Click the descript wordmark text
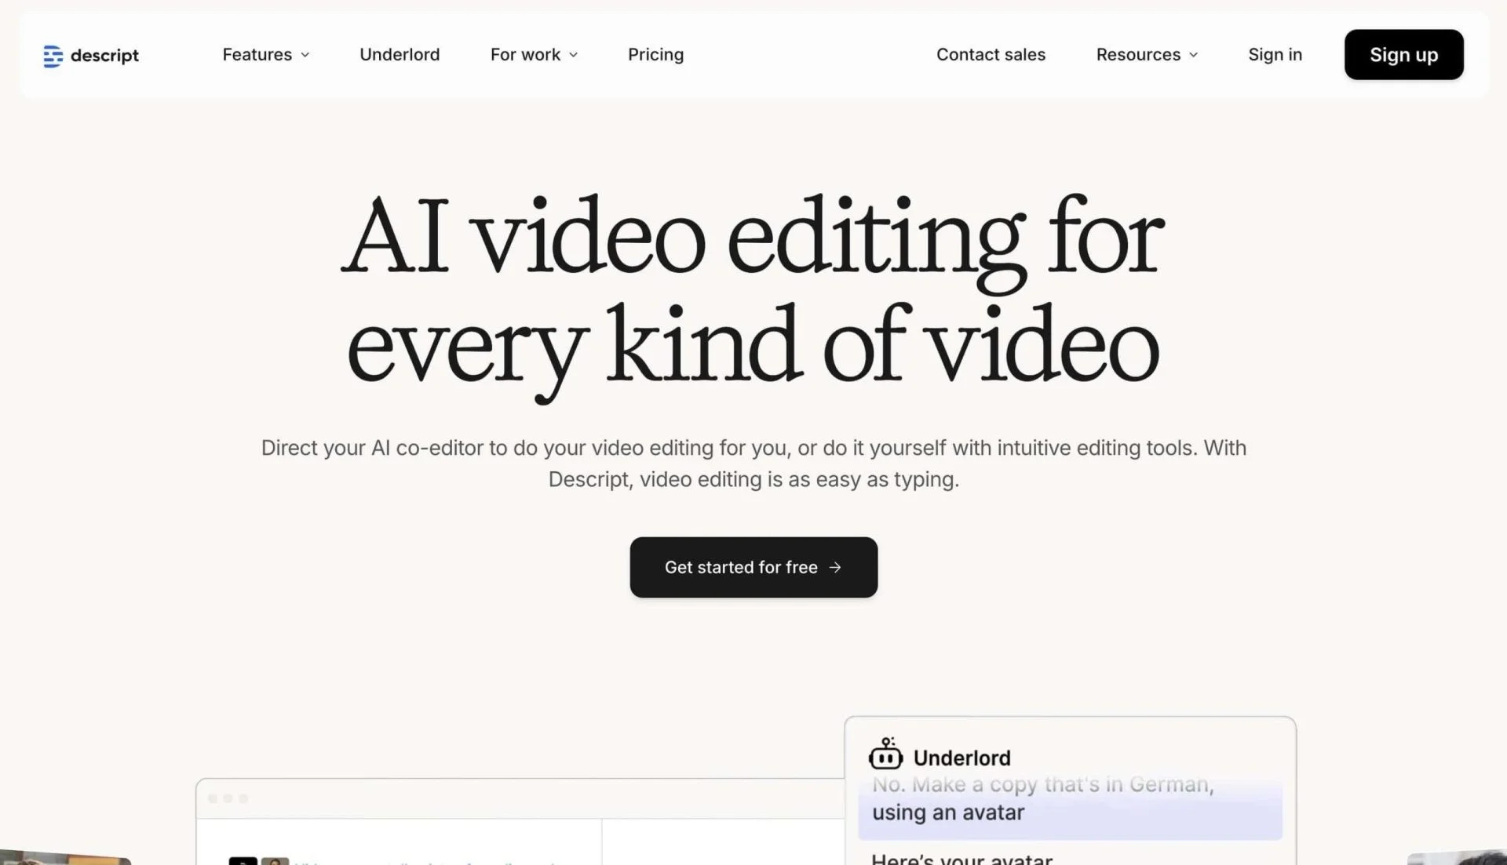 104,56
